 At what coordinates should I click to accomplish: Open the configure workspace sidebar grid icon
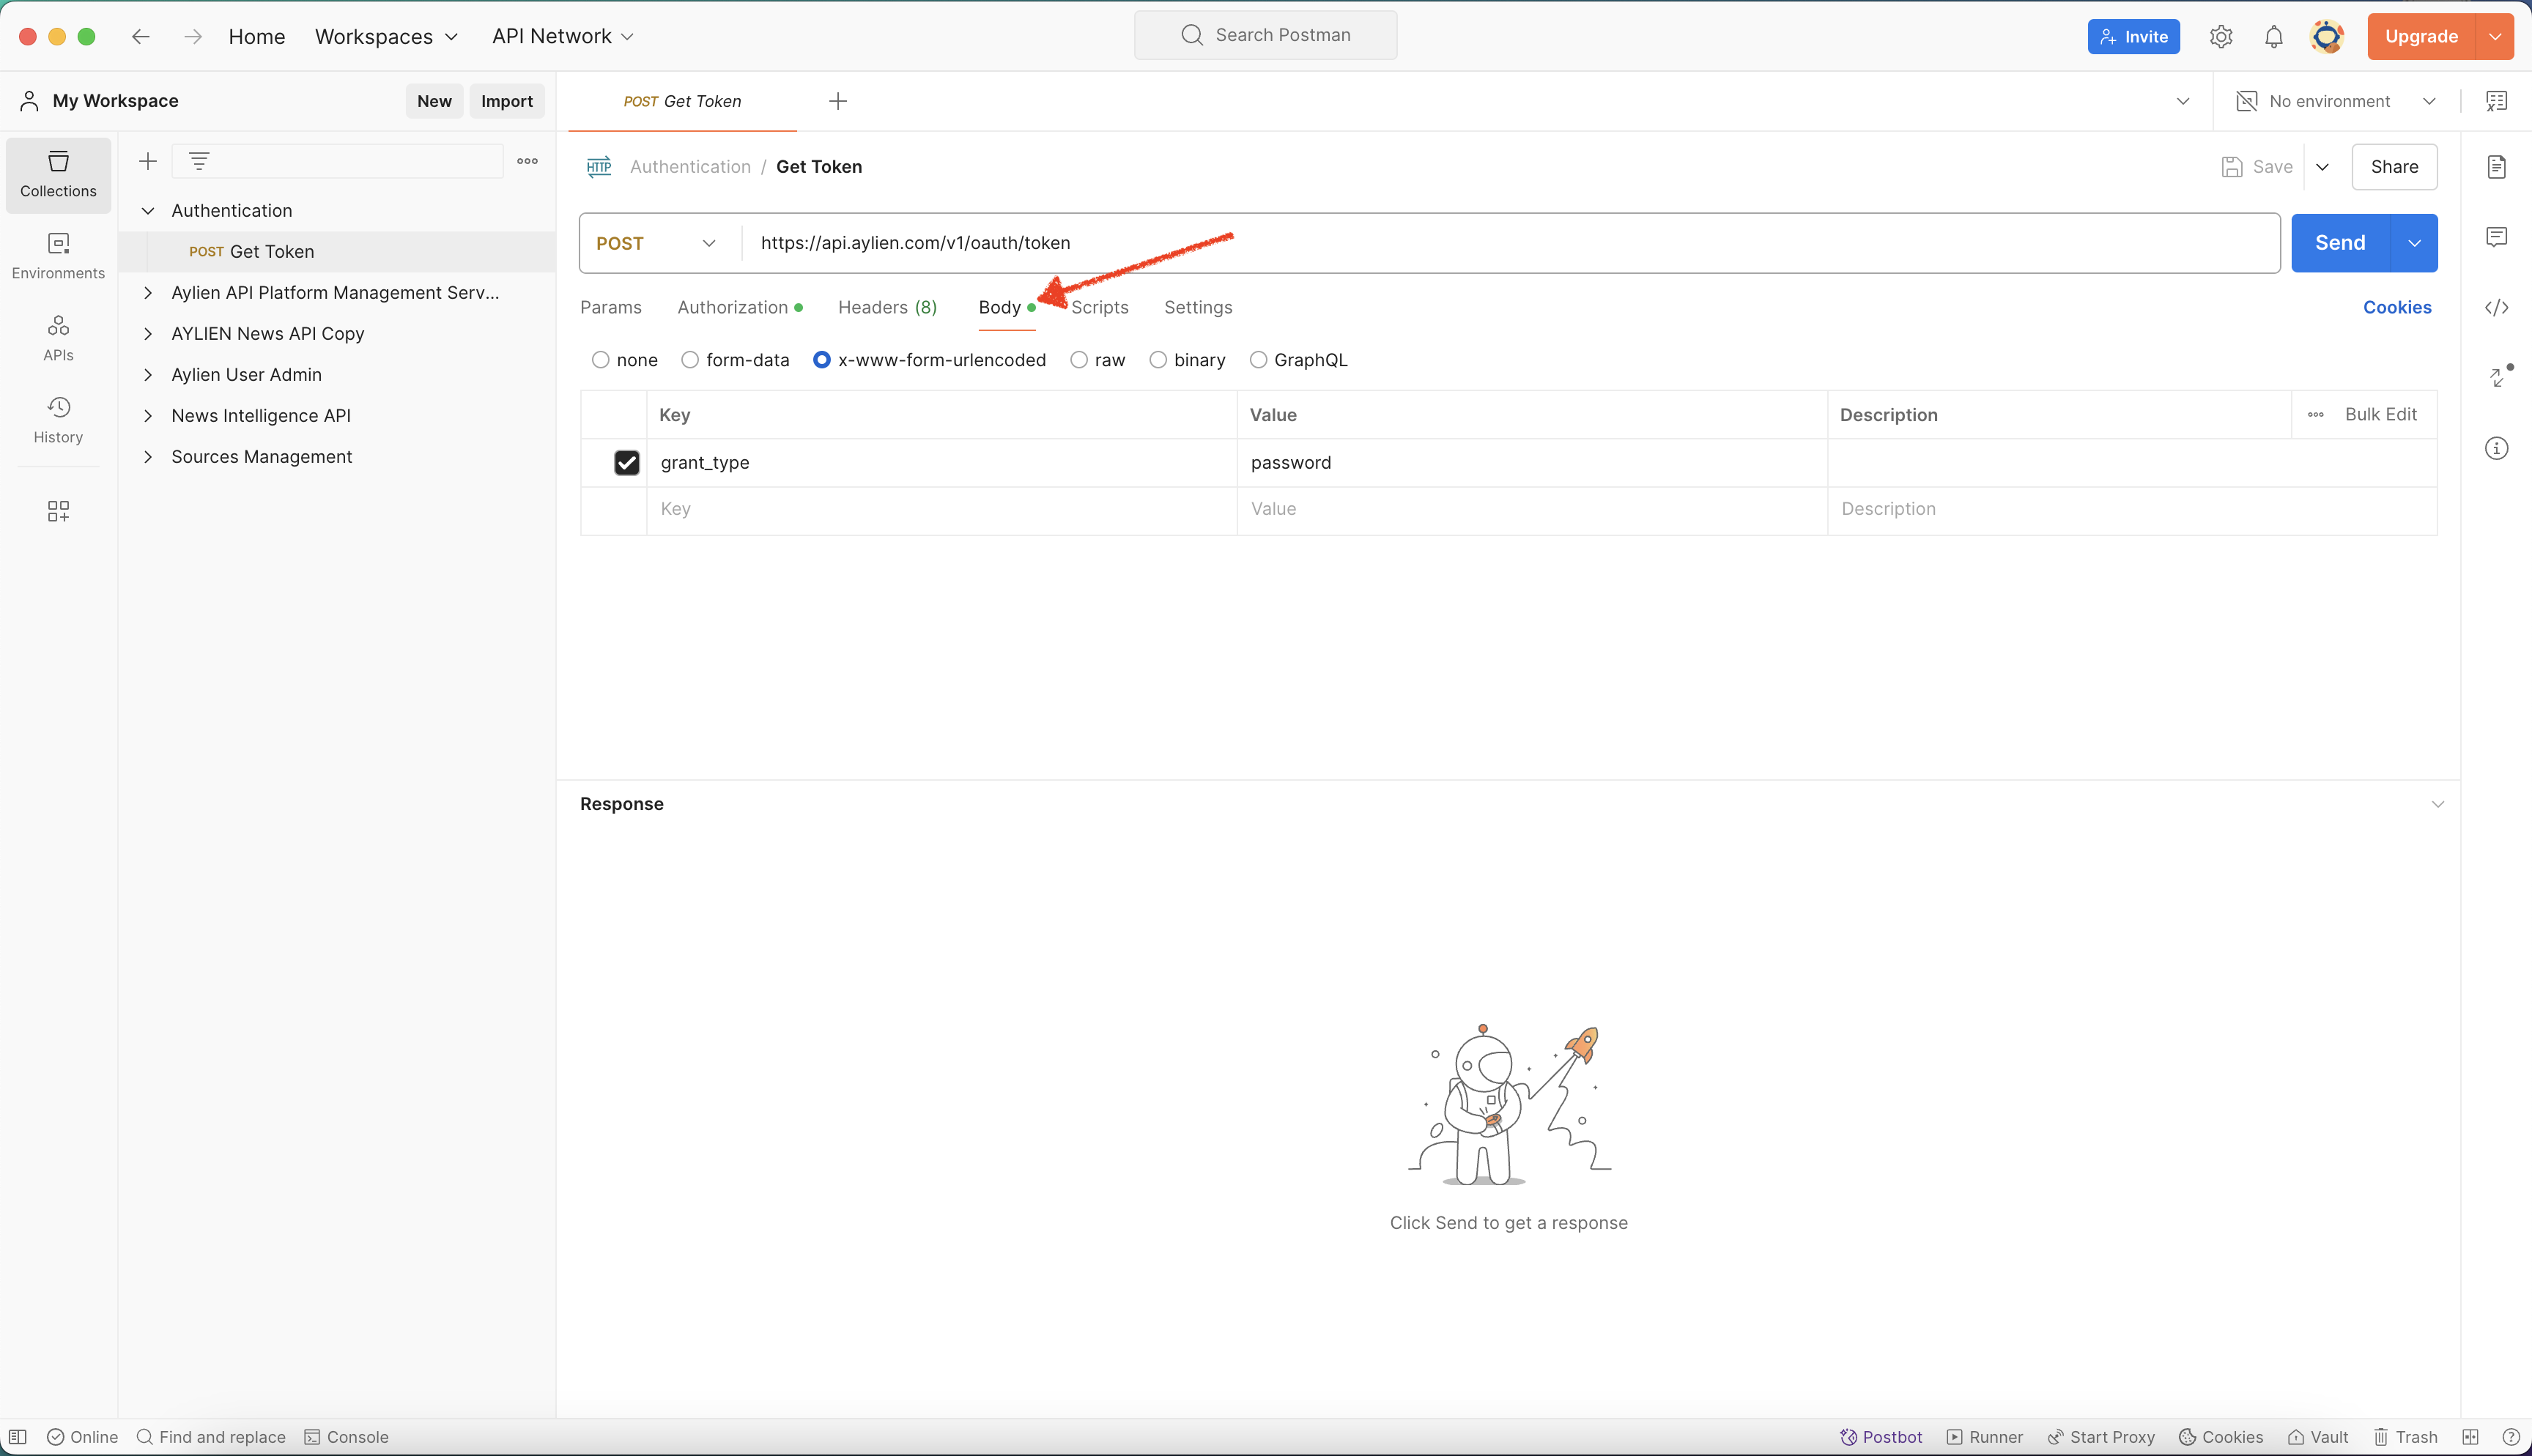58,511
